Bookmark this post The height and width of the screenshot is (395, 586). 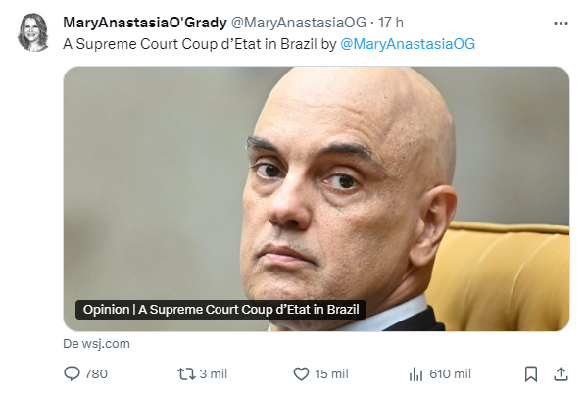531,373
